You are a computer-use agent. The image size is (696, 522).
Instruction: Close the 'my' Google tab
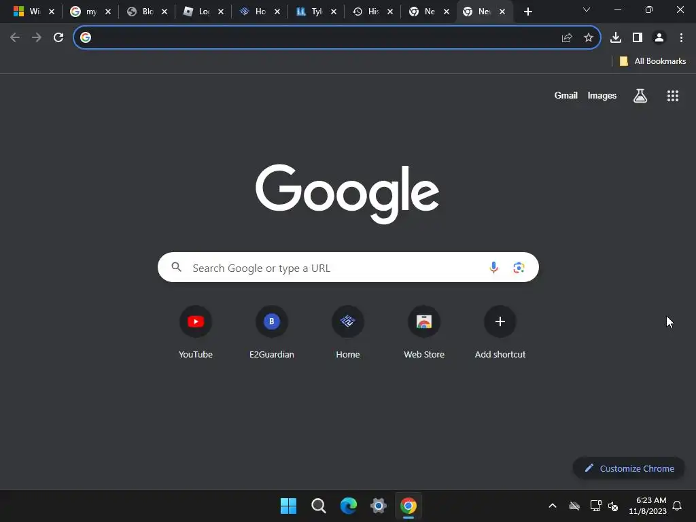click(108, 12)
